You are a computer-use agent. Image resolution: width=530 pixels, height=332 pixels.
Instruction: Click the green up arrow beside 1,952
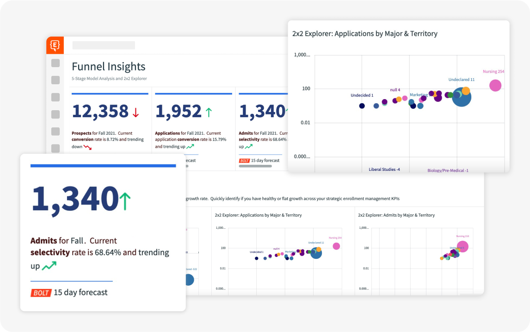pyautogui.click(x=209, y=113)
